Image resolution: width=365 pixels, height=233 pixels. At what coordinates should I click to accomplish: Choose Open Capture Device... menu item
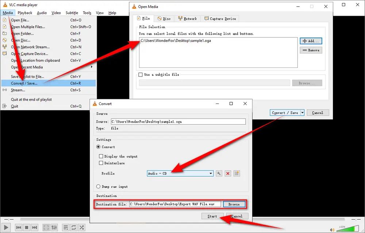click(49, 54)
